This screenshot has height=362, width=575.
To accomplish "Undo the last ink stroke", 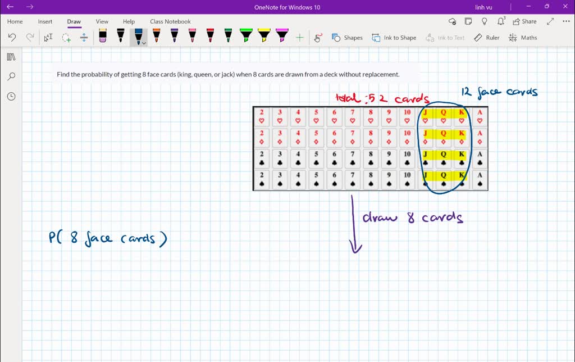I will click(x=12, y=38).
